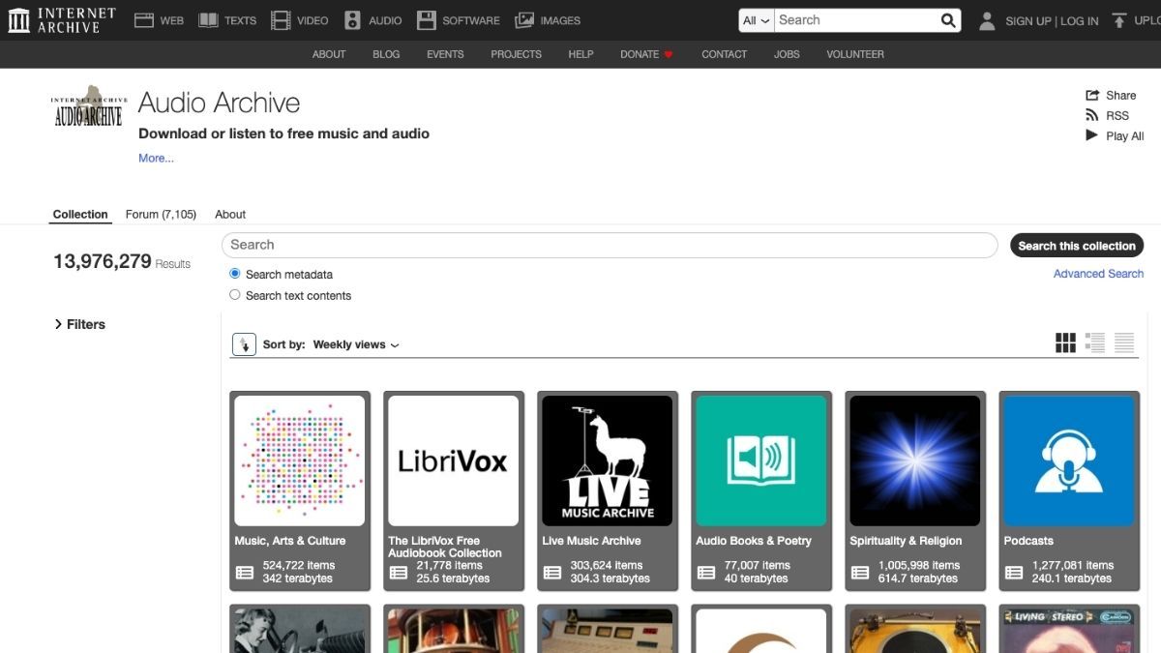Click the Audio Archive collection logo

(88, 106)
